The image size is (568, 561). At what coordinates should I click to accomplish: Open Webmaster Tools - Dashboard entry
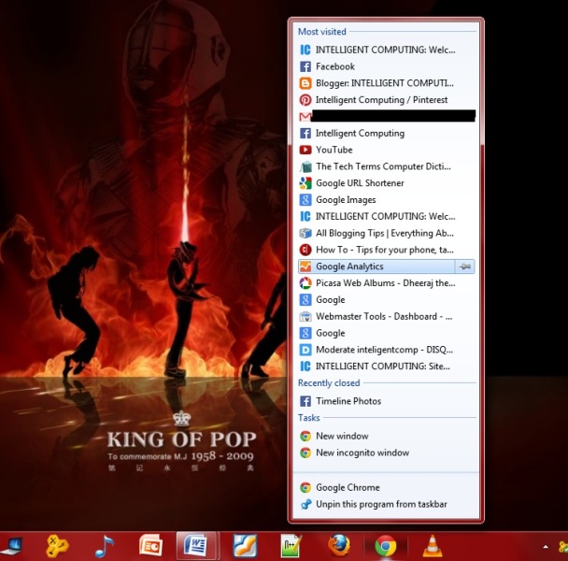pyautogui.click(x=387, y=317)
